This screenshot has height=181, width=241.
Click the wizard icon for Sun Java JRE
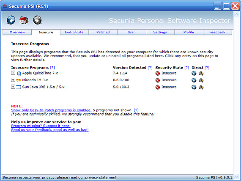pyautogui.click(x=201, y=87)
